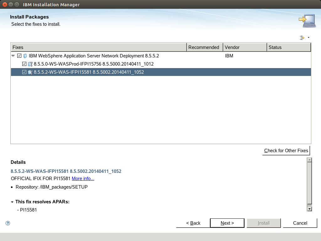Open the More info... link
The width and height of the screenshot is (321, 241).
pyautogui.click(x=83, y=179)
